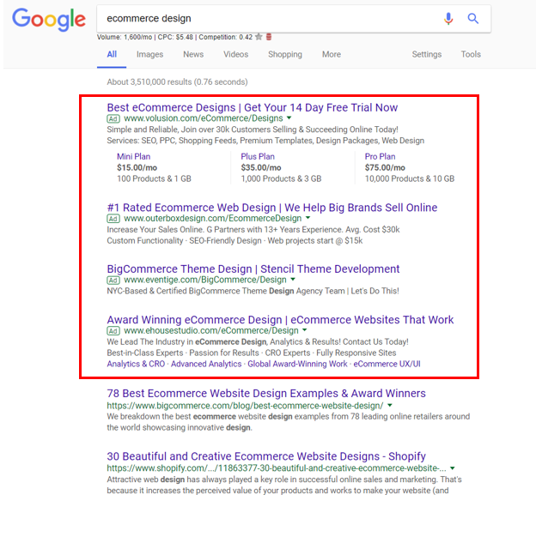
Task: Switch to the Images tab
Action: pos(149,54)
